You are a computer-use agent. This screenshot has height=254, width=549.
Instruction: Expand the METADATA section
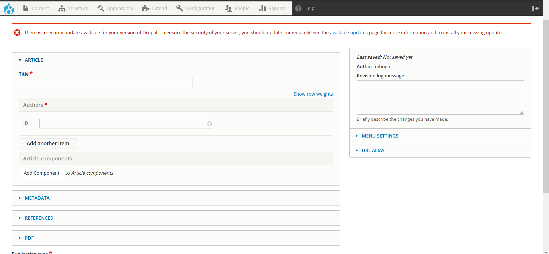pyautogui.click(x=37, y=198)
